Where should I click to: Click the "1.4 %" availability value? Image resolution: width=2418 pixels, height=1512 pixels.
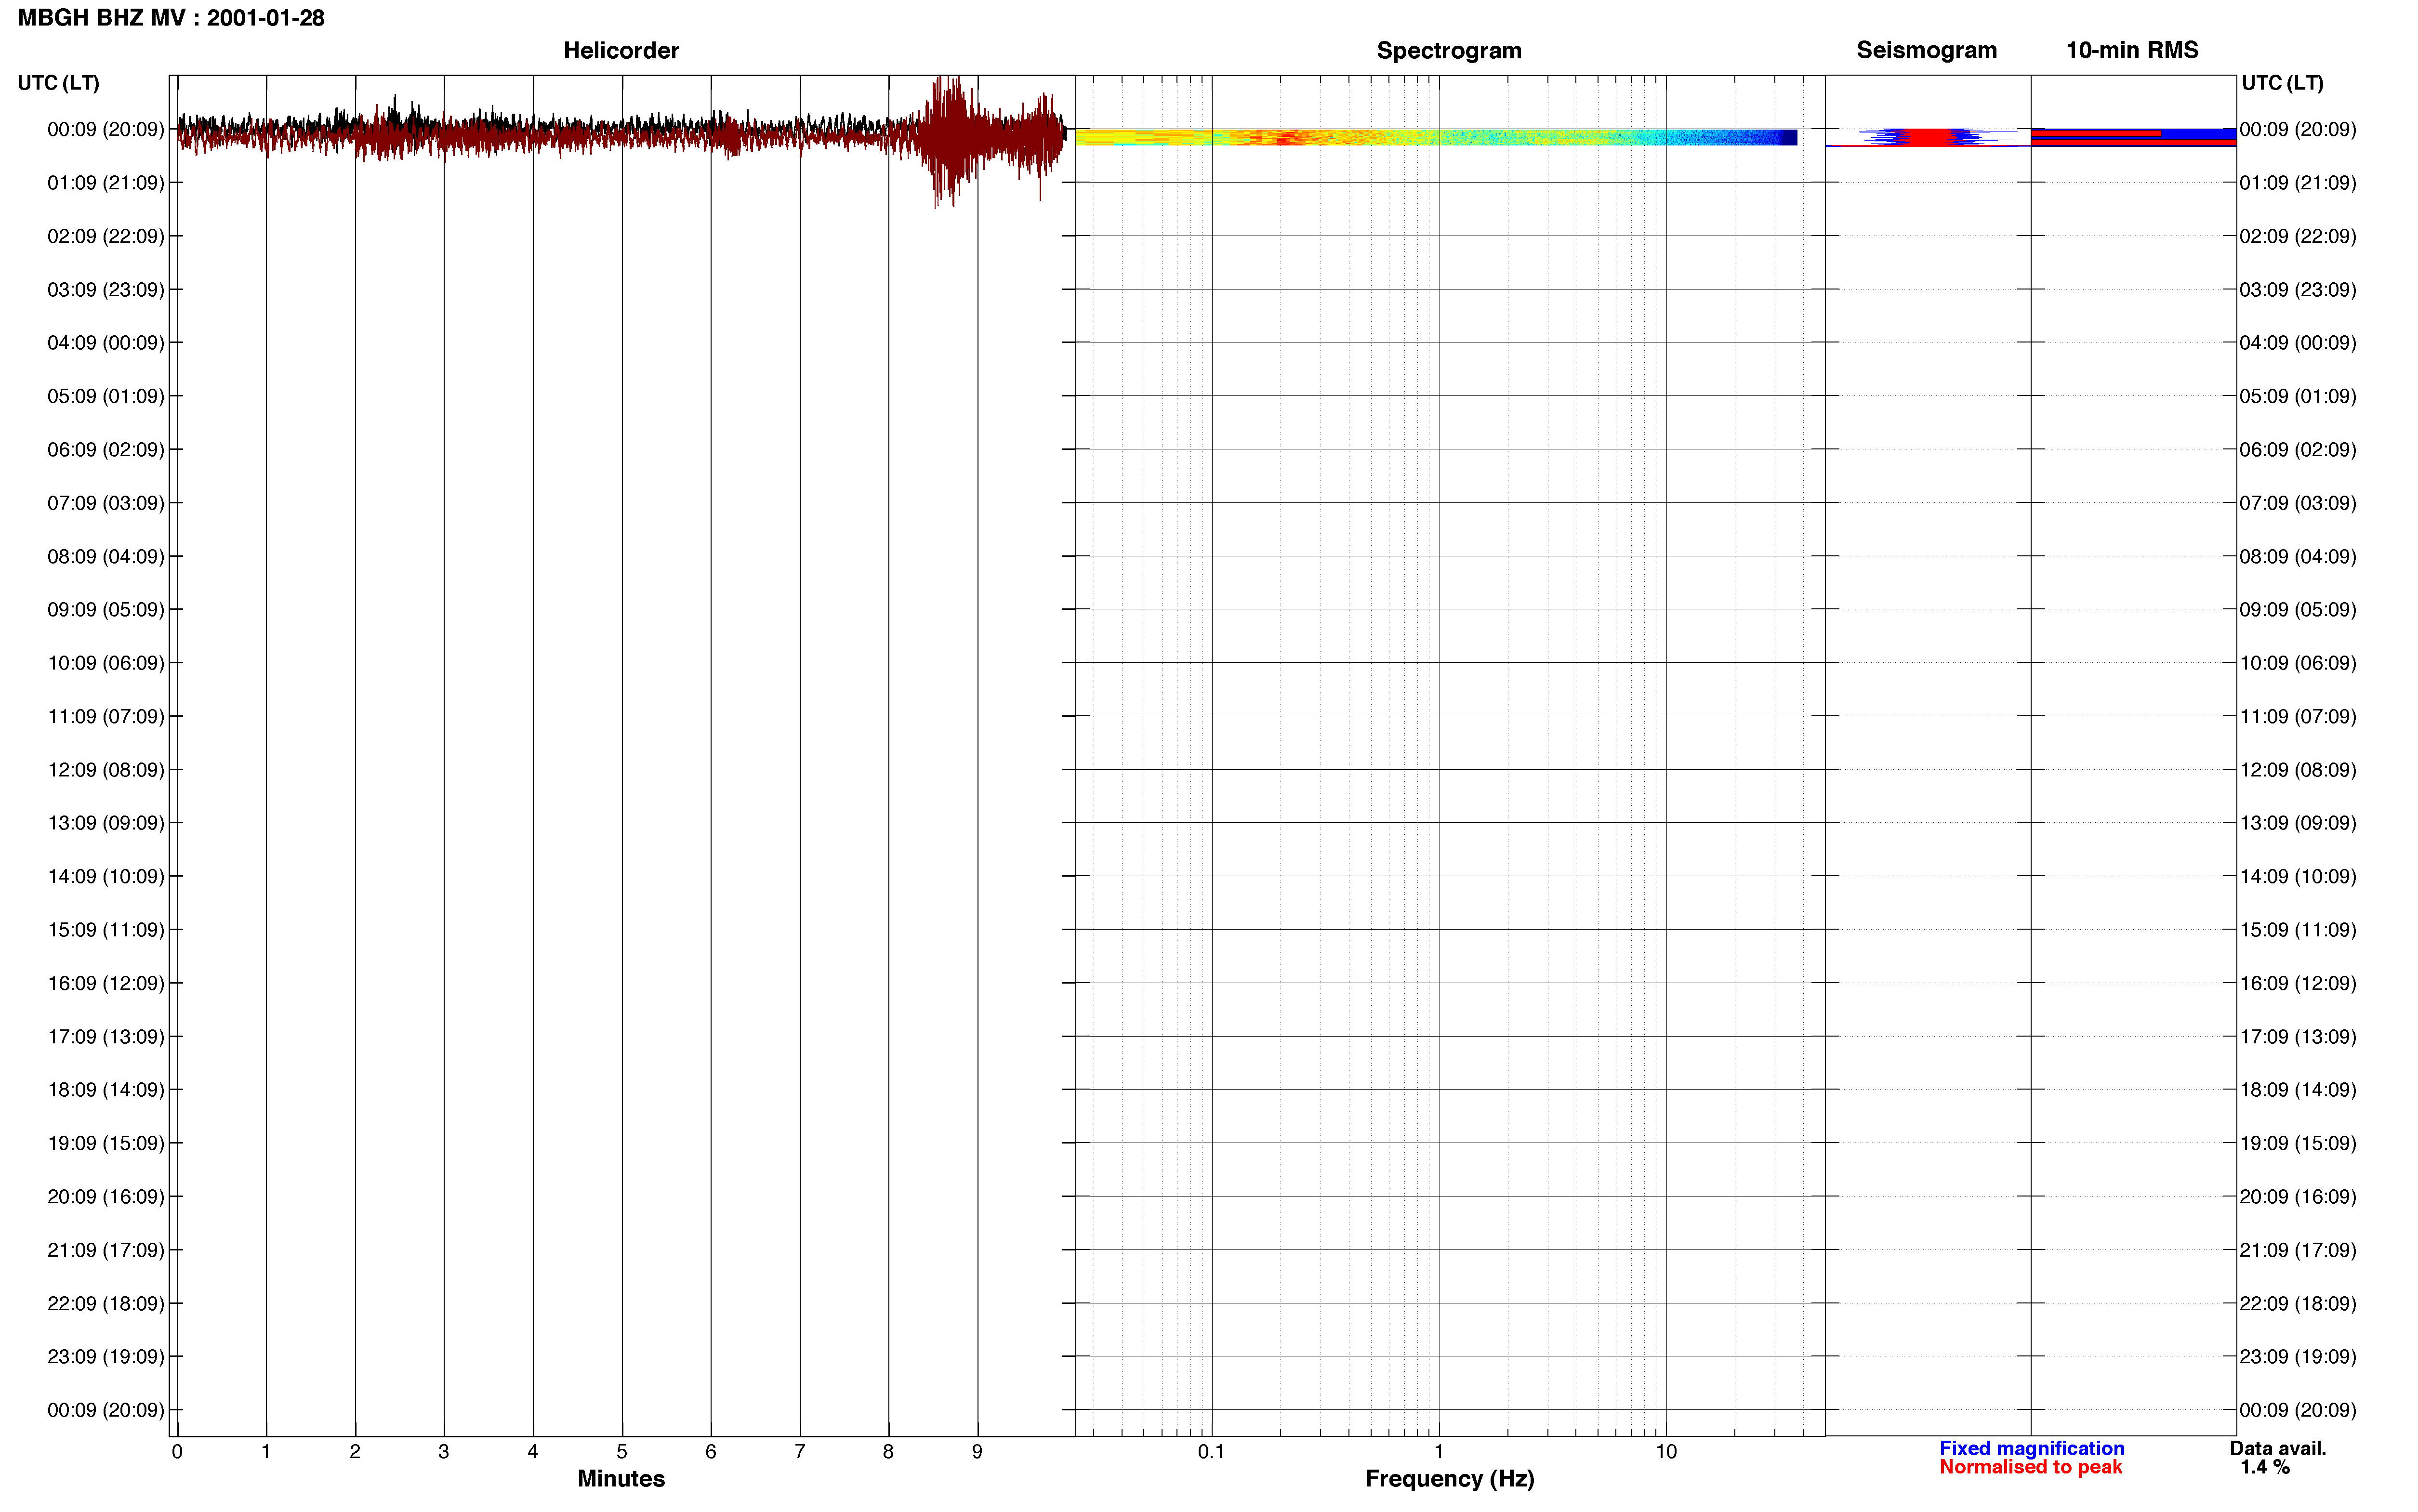coord(2265,1467)
